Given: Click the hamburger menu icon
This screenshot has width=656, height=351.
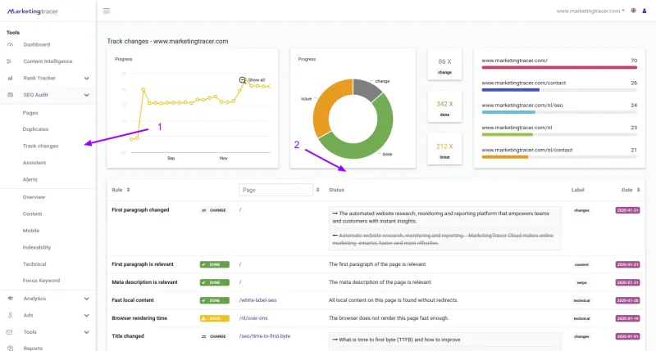Looking at the screenshot, I should pos(107,11).
